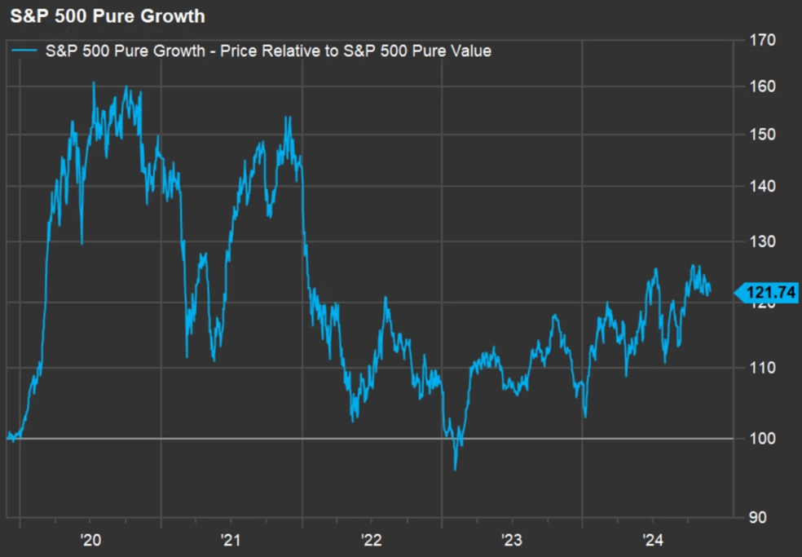
Task: Click the '24 year label on x-axis
Action: pyautogui.click(x=652, y=540)
